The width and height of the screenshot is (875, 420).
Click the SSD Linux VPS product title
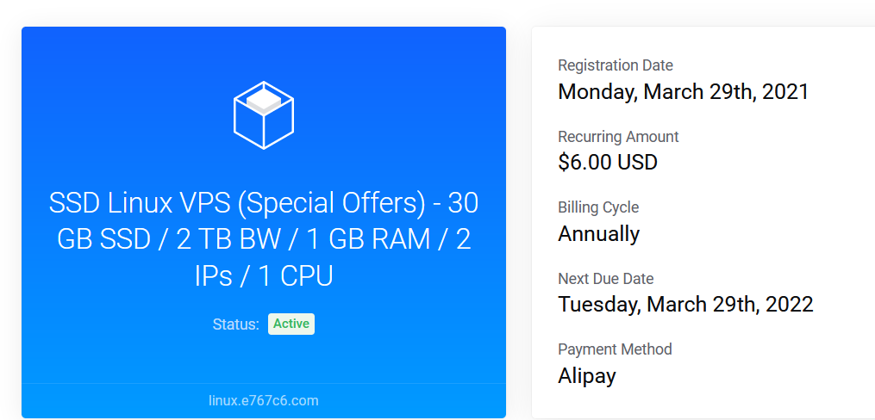[264, 239]
